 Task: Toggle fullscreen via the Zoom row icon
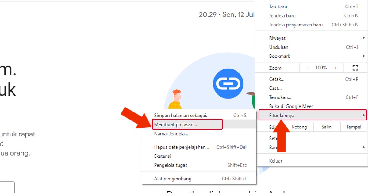click(x=355, y=68)
